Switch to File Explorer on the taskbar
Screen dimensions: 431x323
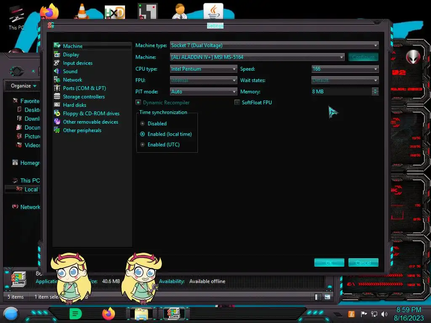(141, 314)
